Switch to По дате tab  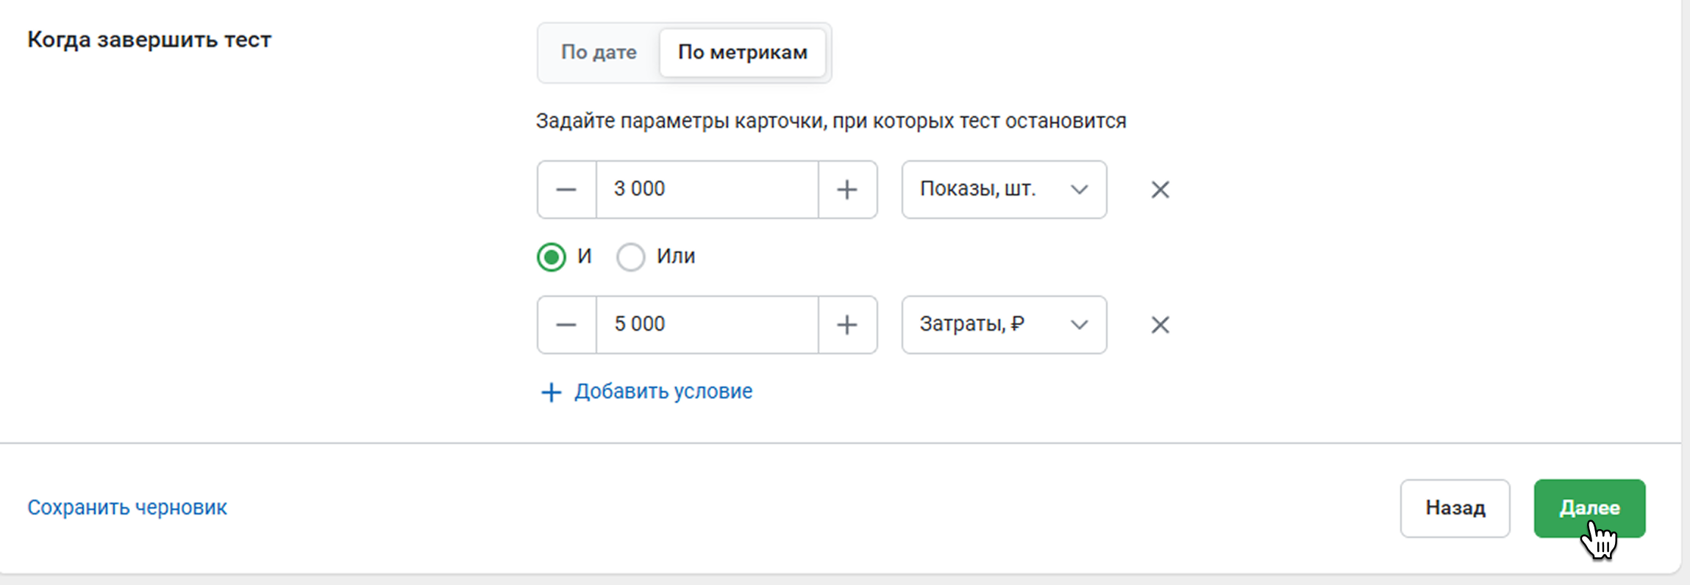(x=599, y=52)
